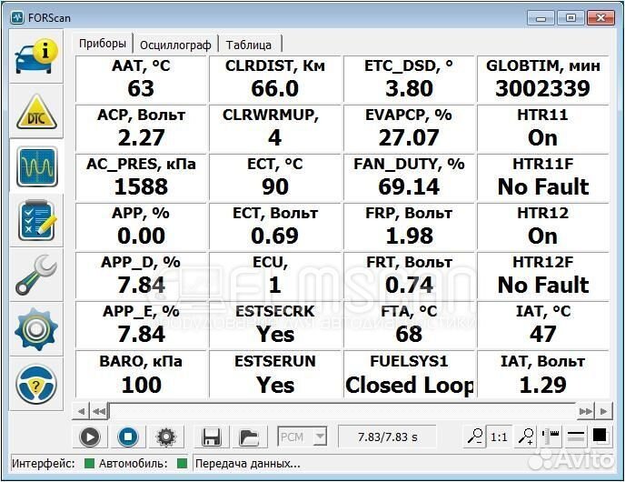Select the APP % gauge cell
The image size is (625, 482).
141,226
